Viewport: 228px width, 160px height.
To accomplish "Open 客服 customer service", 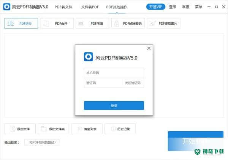I will coord(185,7).
